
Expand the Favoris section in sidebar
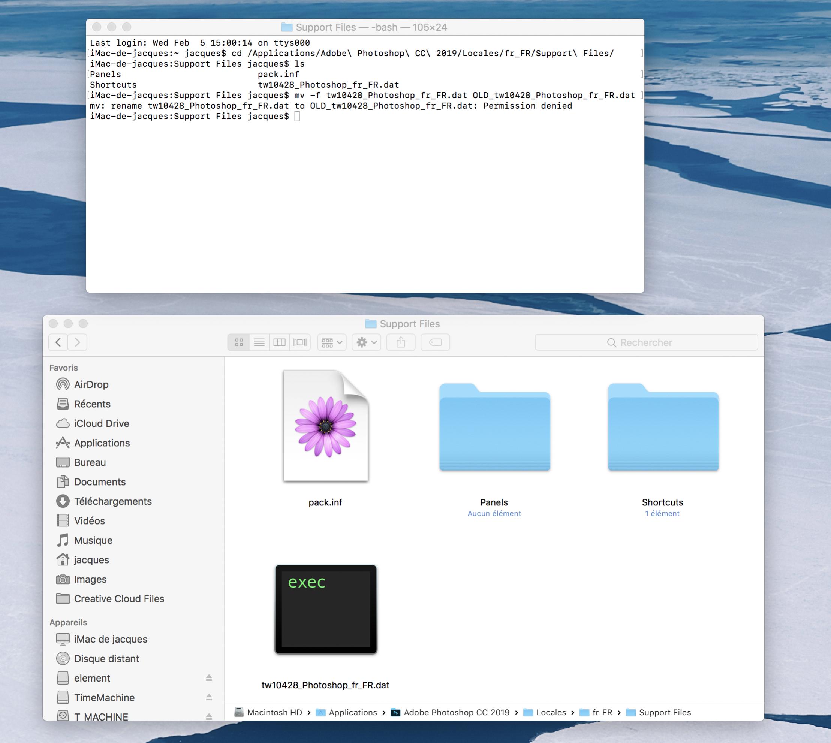coord(64,366)
